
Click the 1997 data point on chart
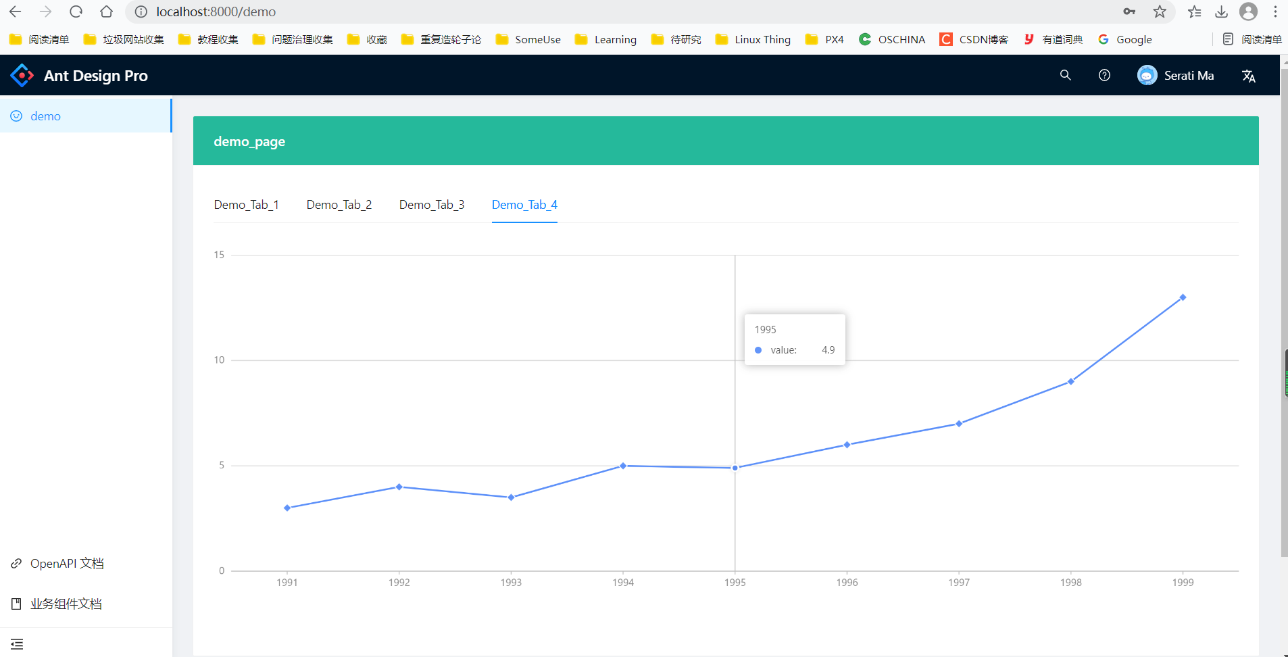(x=959, y=424)
